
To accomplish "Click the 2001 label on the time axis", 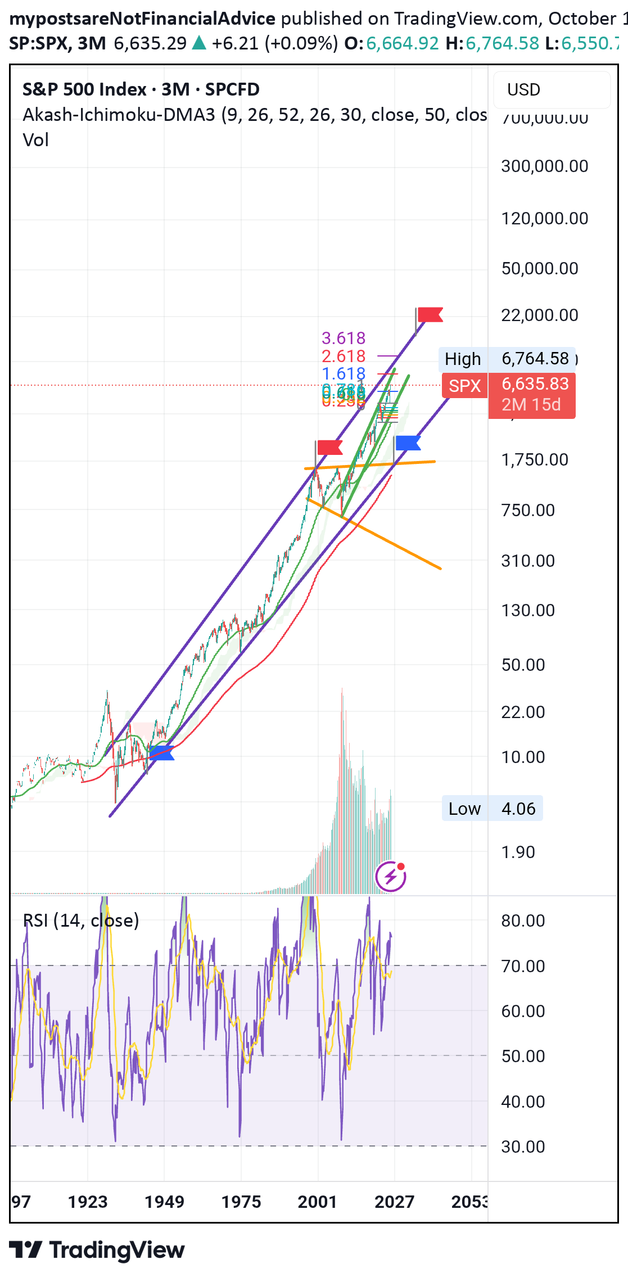I will pos(318,1202).
